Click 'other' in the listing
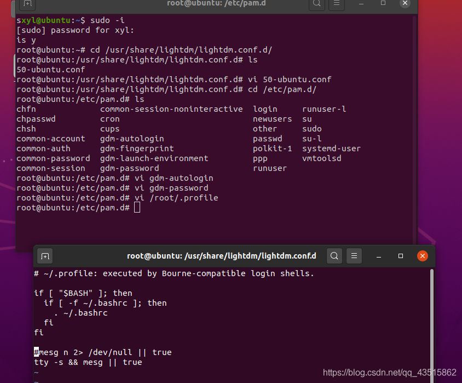This screenshot has height=383, width=462. tap(265, 129)
